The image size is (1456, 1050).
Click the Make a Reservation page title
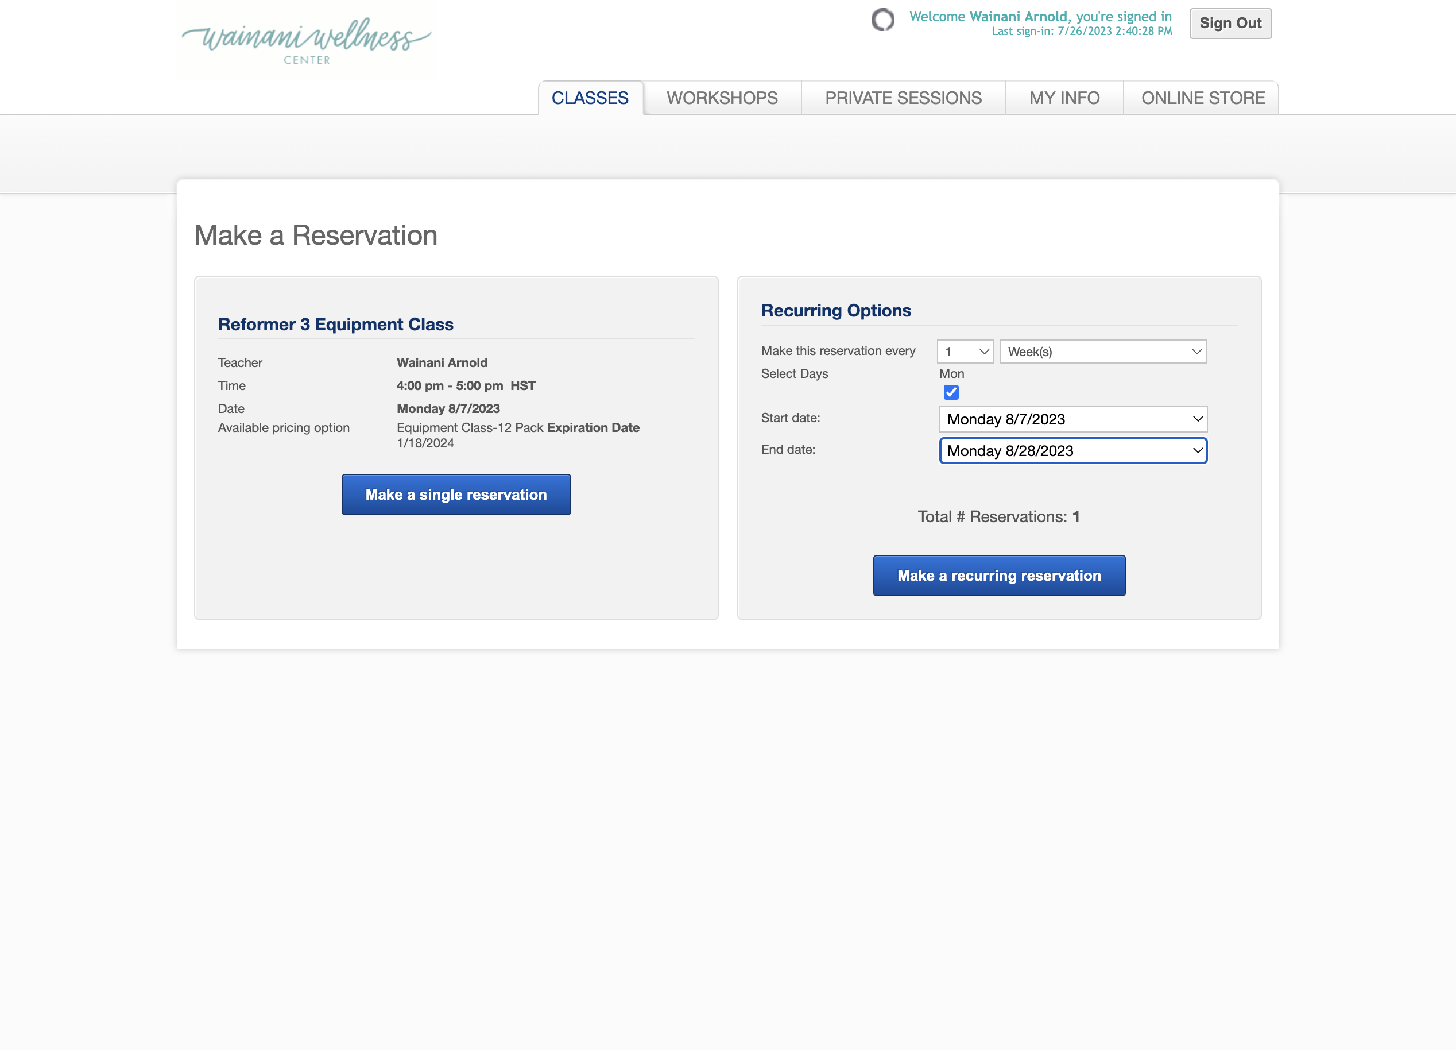316,236
